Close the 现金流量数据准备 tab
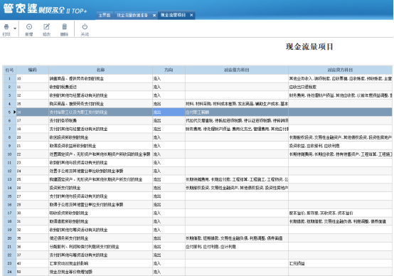Screen dimensions: 394x276 [154, 16]
